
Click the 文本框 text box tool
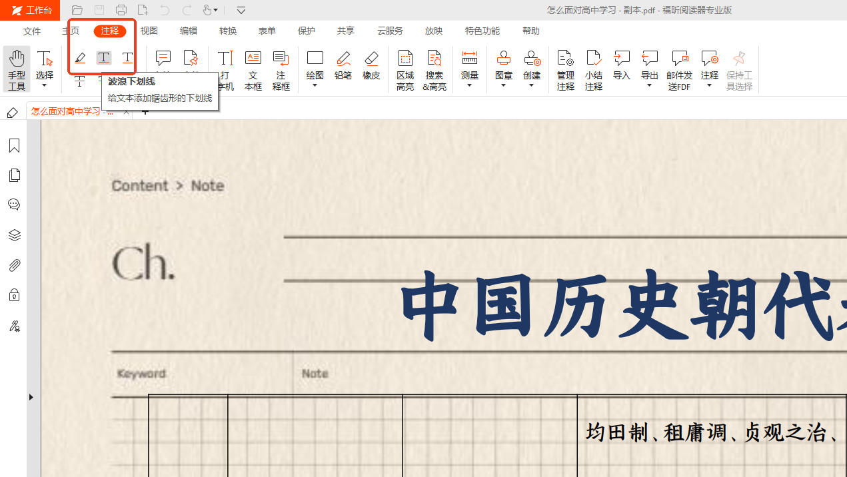pos(253,69)
